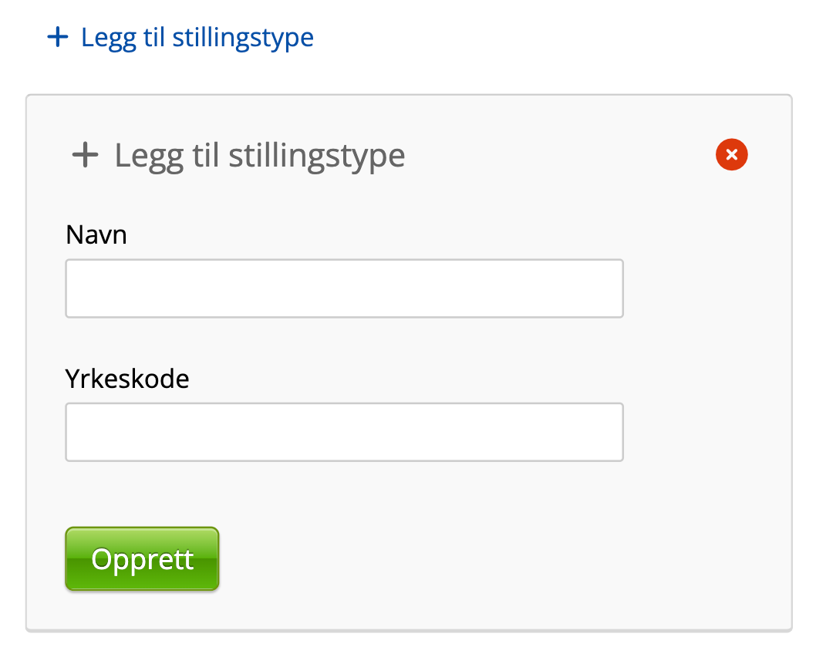Viewport: 816px width, 654px height.
Task: Click the white X inside the red circle
Action: (731, 155)
